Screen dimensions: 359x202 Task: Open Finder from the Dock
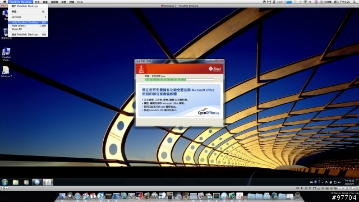coord(62,196)
